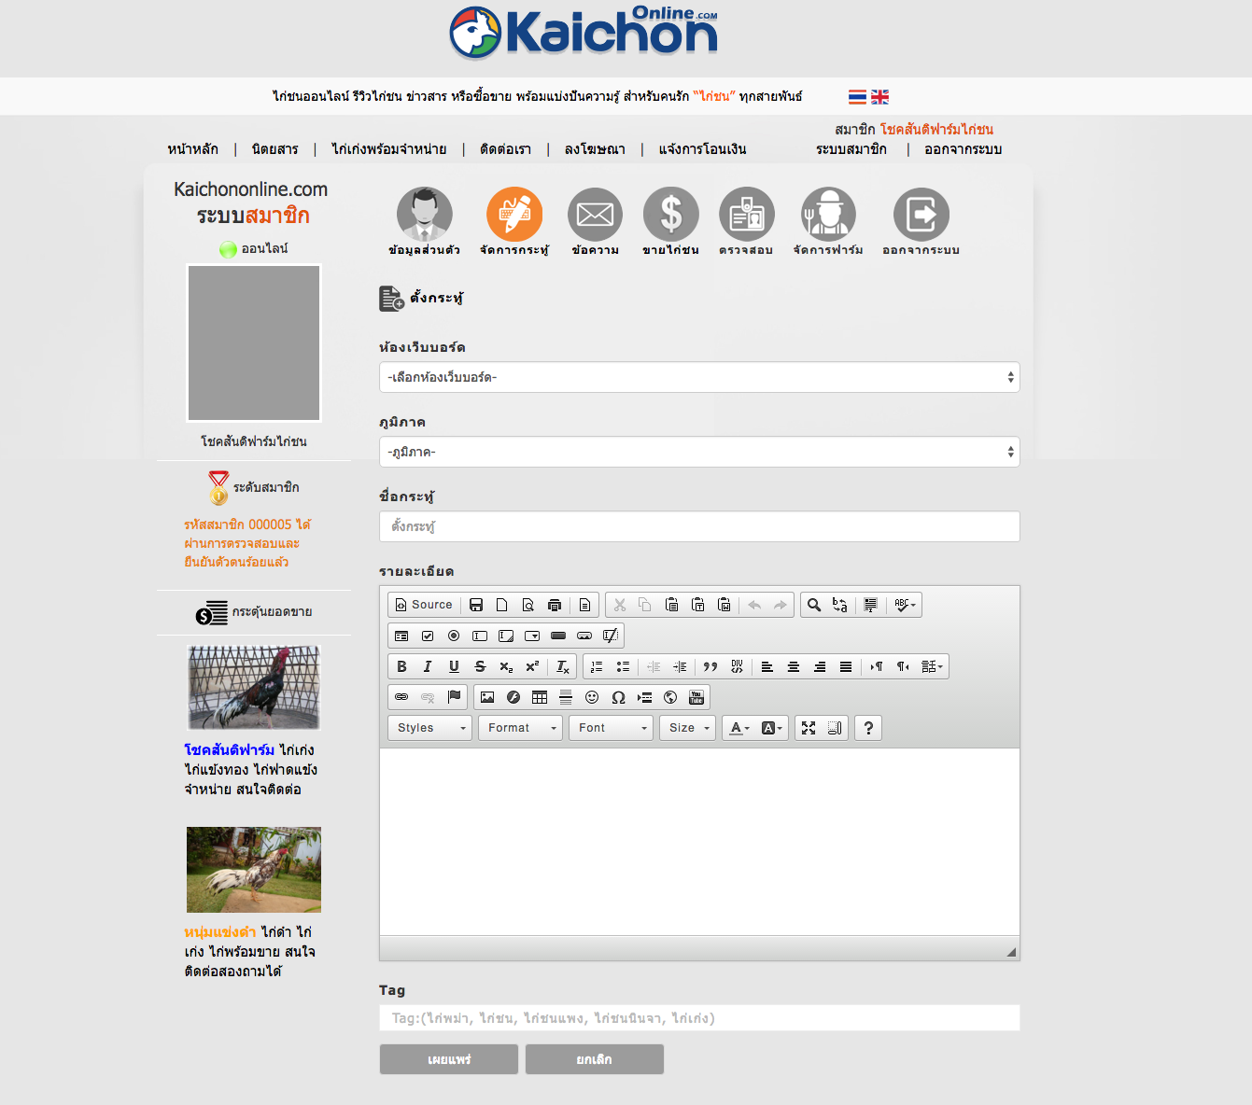Insert a smiley emoticon
Viewport: 1252px width, 1105px height.
592,697
